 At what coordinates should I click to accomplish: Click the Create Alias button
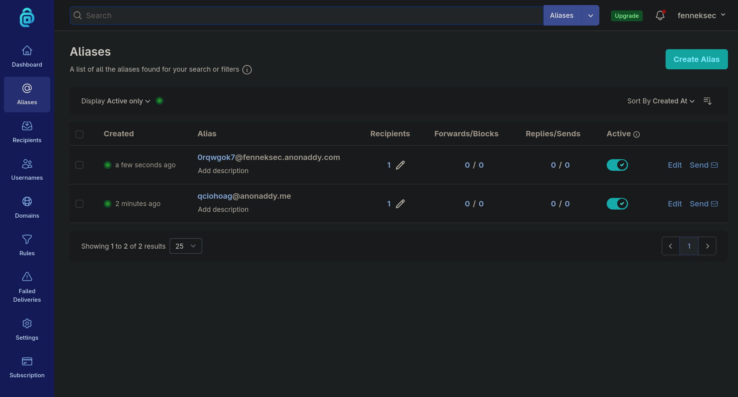[696, 59]
